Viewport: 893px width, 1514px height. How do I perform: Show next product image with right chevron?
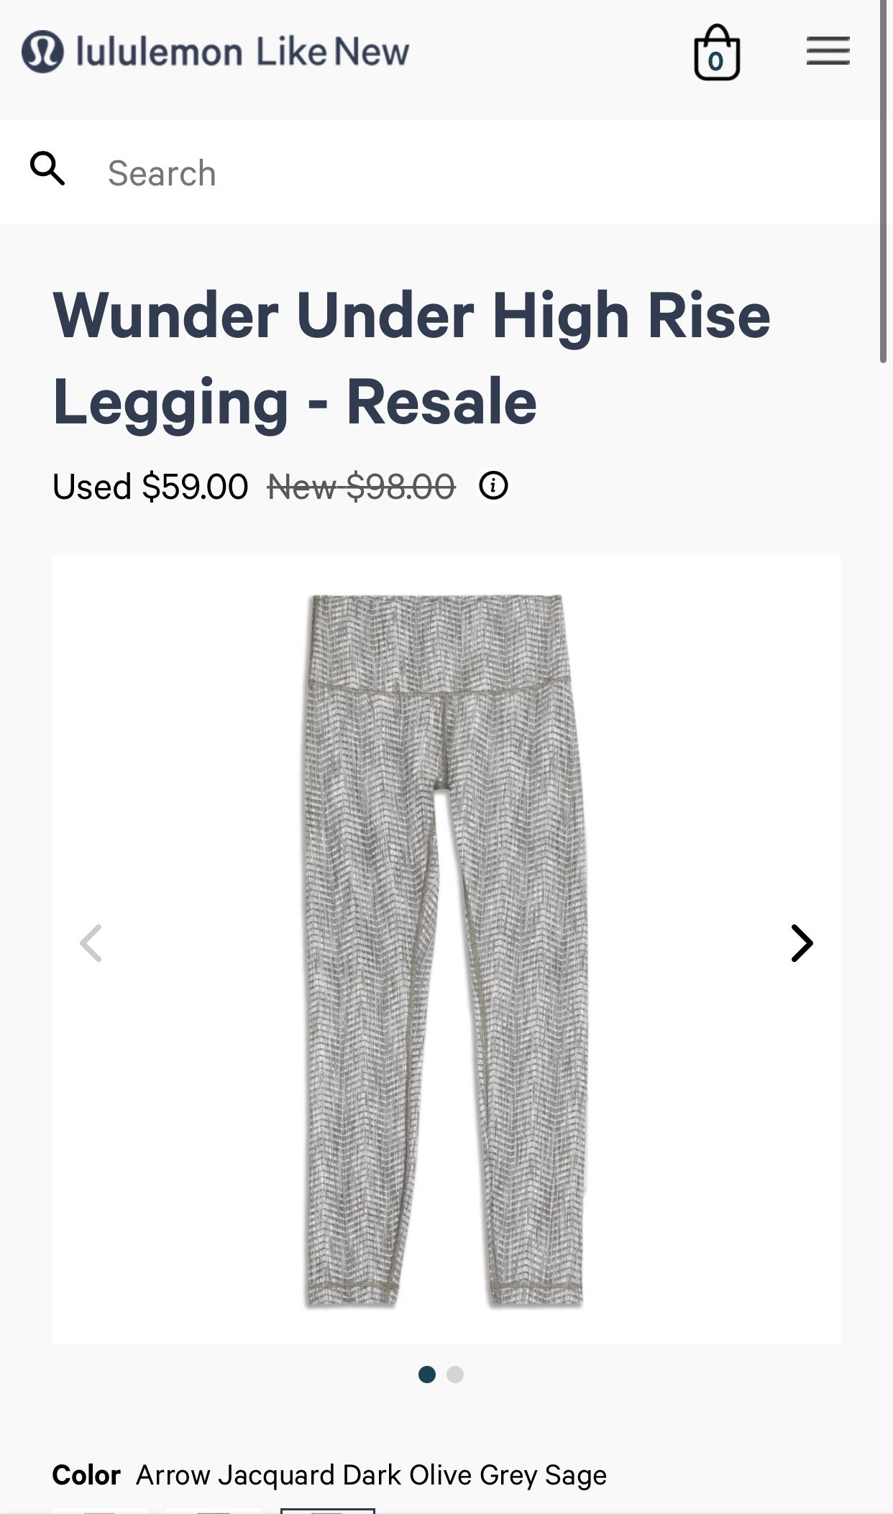coord(802,943)
